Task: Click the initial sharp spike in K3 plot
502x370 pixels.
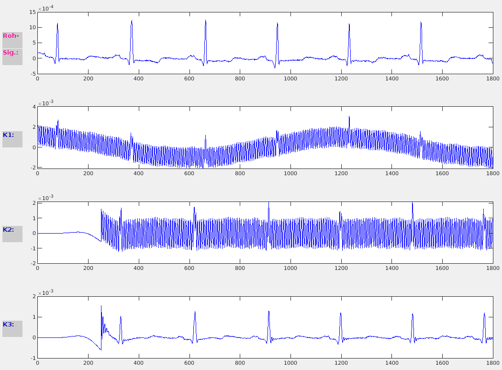Action: 101,307
